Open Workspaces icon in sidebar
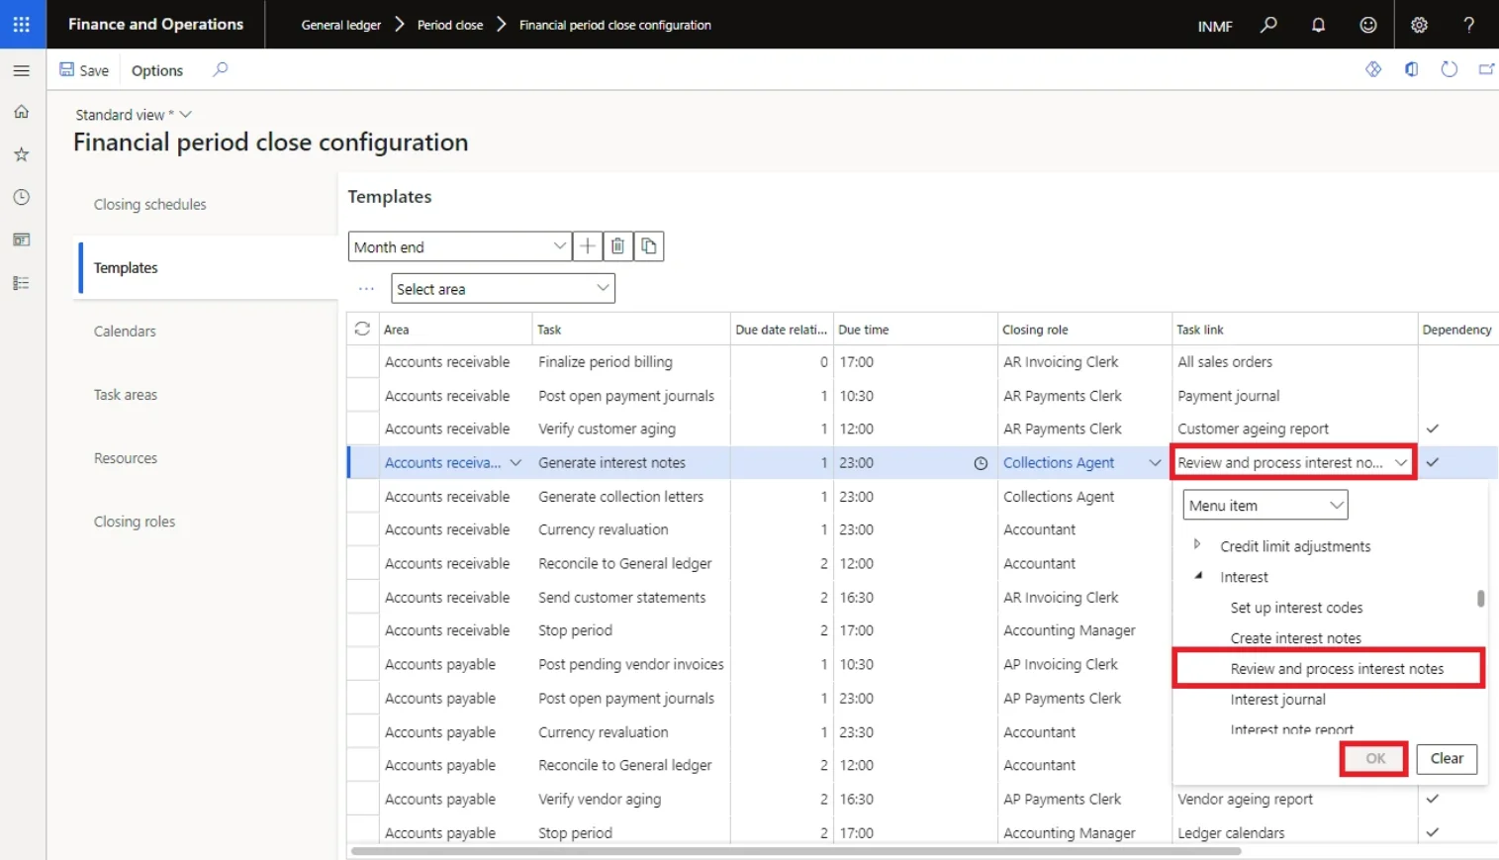The image size is (1499, 860). [22, 239]
